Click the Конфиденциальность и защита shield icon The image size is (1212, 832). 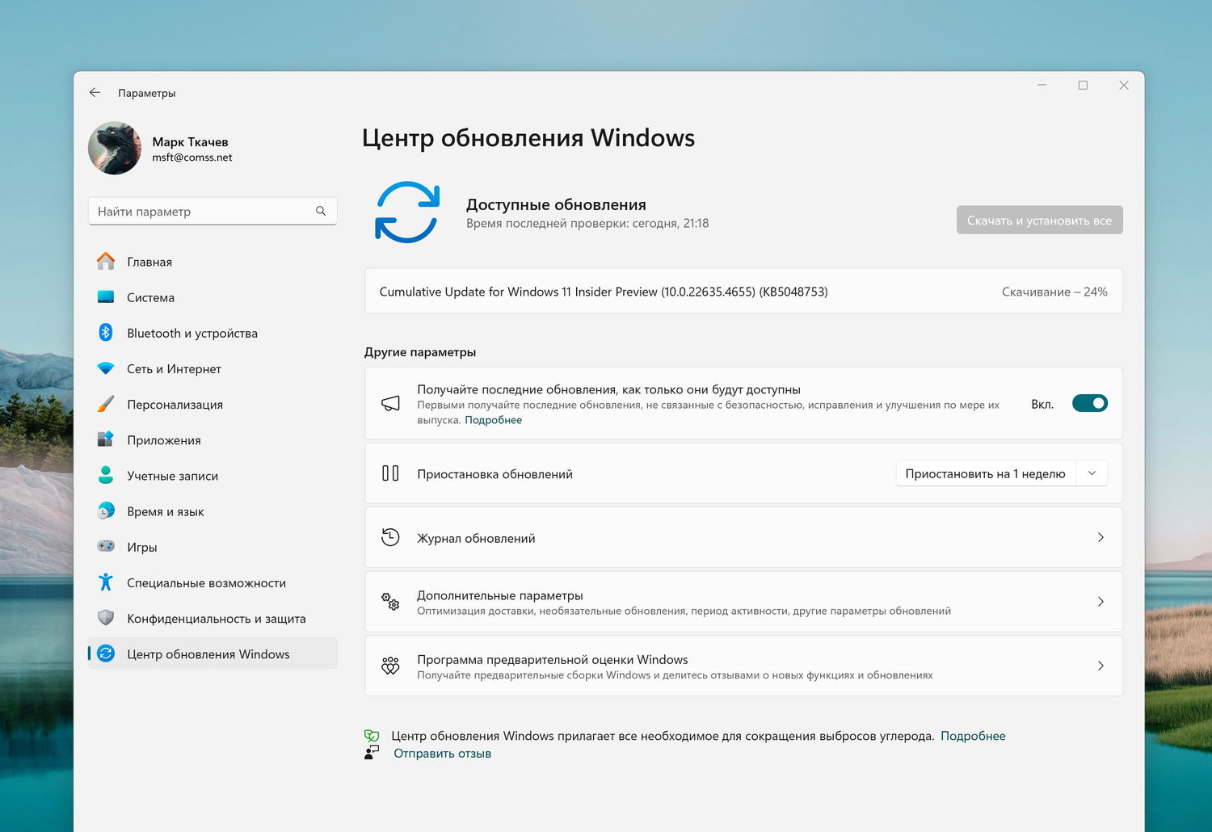(106, 618)
